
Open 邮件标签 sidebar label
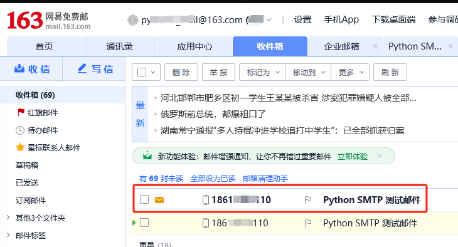tap(31, 235)
